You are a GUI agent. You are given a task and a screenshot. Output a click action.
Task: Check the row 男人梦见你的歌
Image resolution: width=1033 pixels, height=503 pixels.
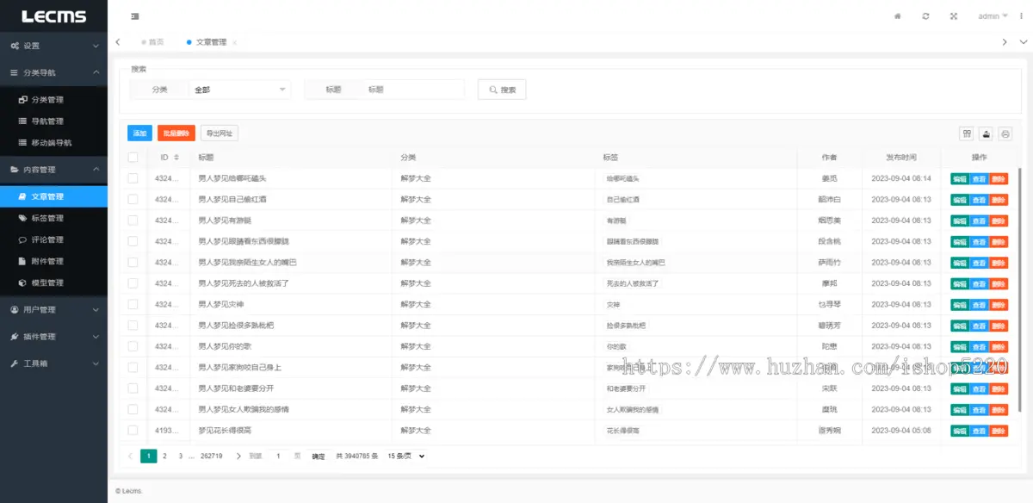(133, 346)
